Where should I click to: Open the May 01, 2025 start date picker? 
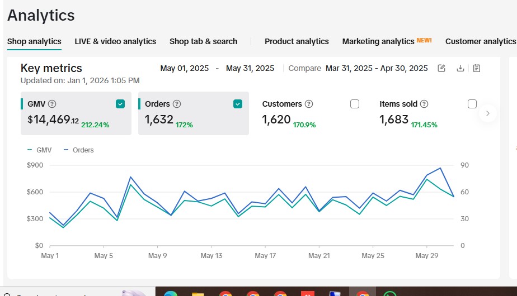pos(184,68)
